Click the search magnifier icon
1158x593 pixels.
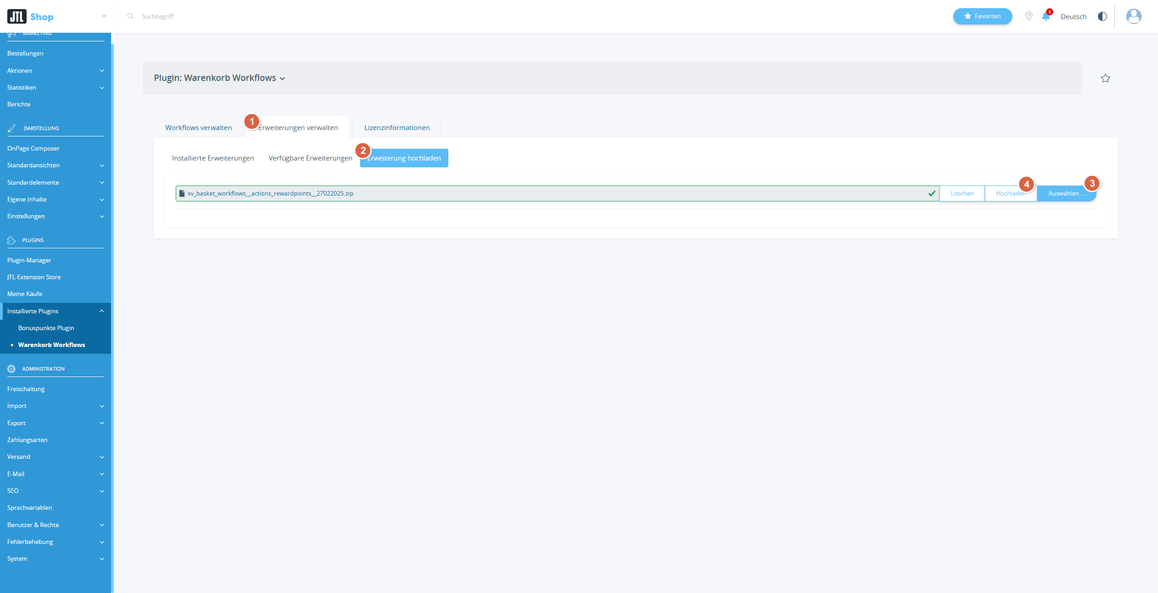pyautogui.click(x=130, y=16)
